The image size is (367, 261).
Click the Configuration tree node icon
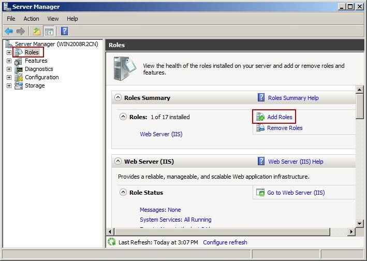(19, 77)
